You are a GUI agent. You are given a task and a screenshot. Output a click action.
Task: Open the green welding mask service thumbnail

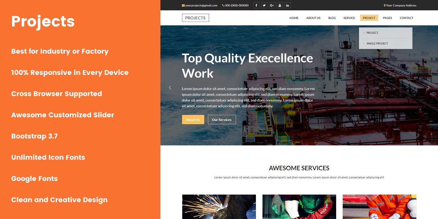(x=299, y=207)
